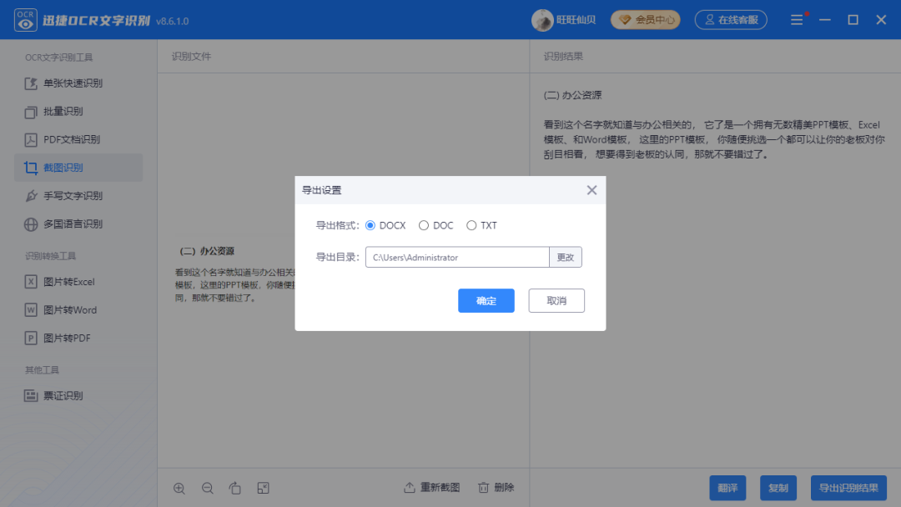Open the 会员中心 member center
The width and height of the screenshot is (901, 507).
[645, 18]
